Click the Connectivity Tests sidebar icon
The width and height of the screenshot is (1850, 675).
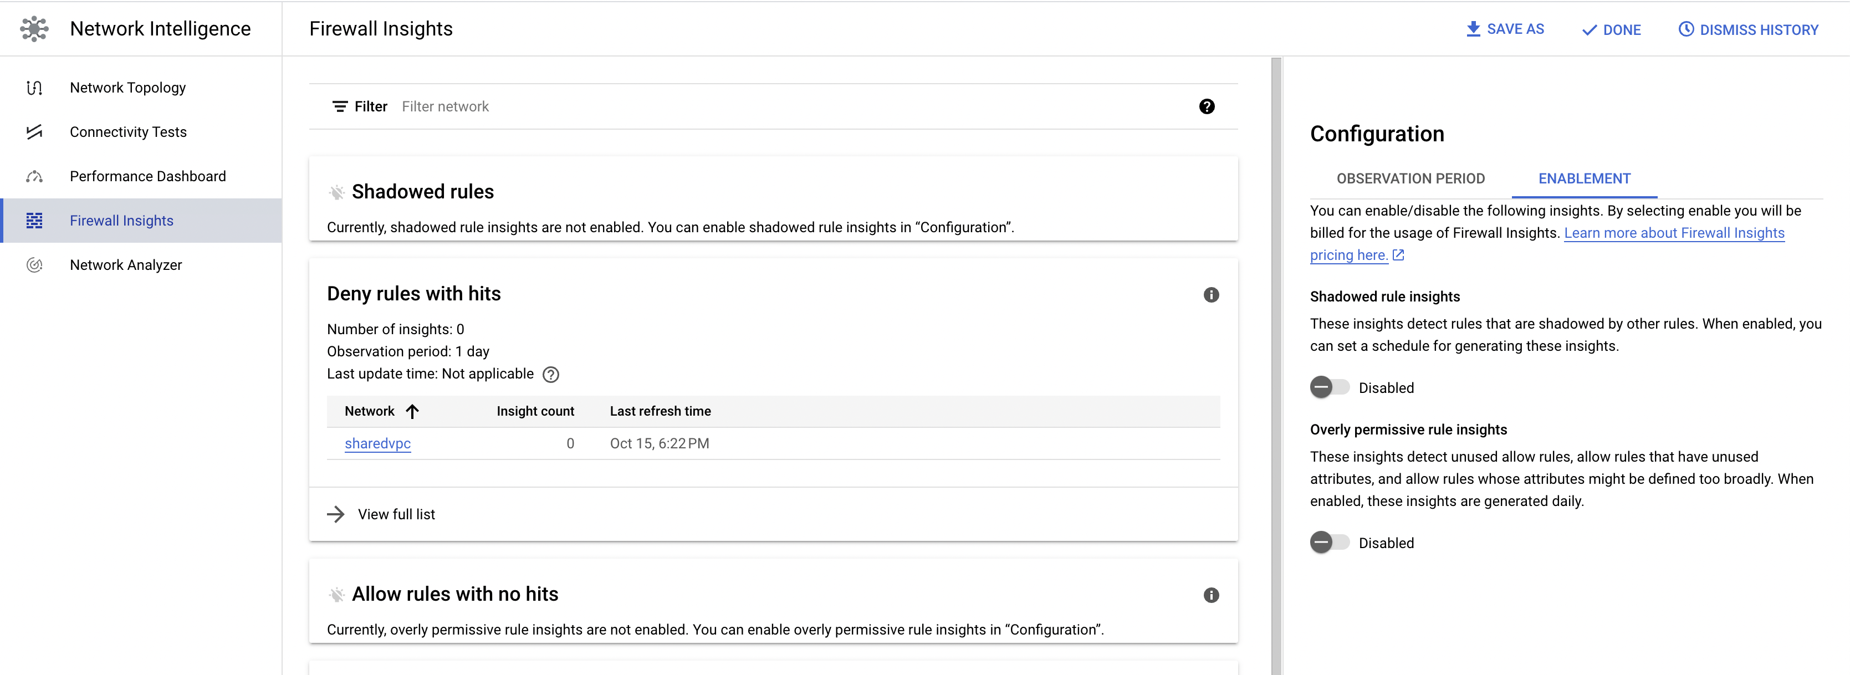click(34, 132)
